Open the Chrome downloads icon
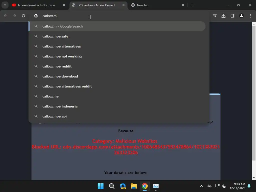Viewport: 256px width, 192px height. [x=223, y=16]
